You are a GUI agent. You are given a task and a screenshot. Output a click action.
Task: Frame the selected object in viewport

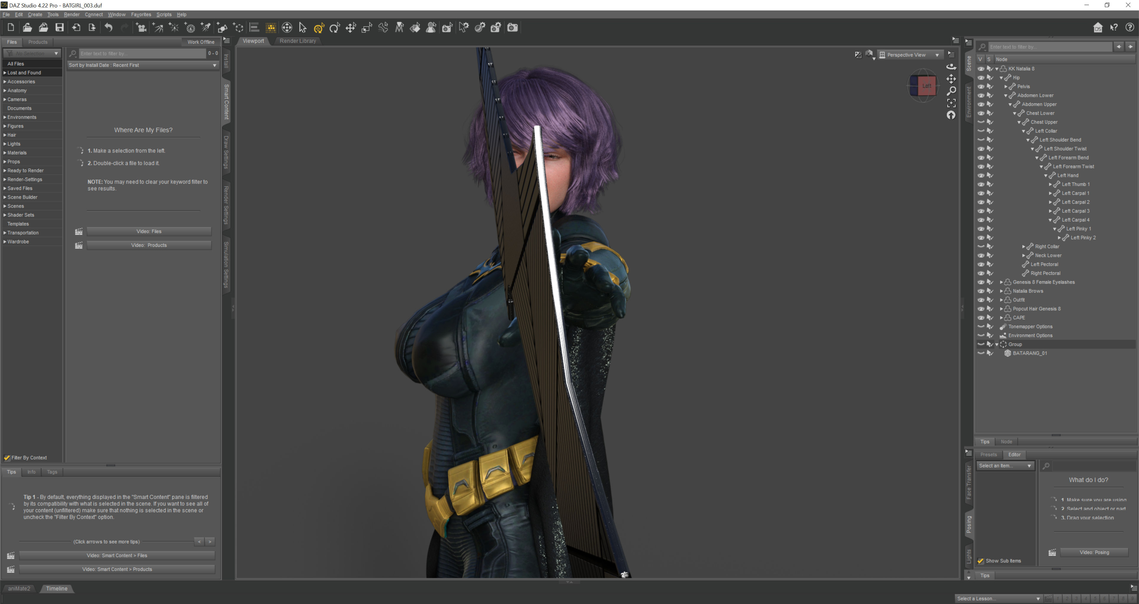click(951, 103)
